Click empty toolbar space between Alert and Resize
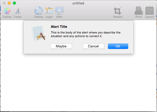Image resolution: width=157 pixels, height=112 pixels. [x=88, y=12]
